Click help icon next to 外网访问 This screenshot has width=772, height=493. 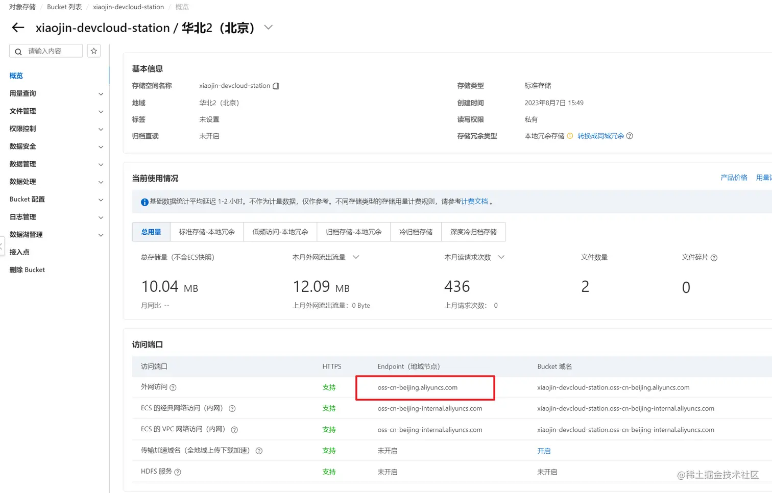[173, 387]
